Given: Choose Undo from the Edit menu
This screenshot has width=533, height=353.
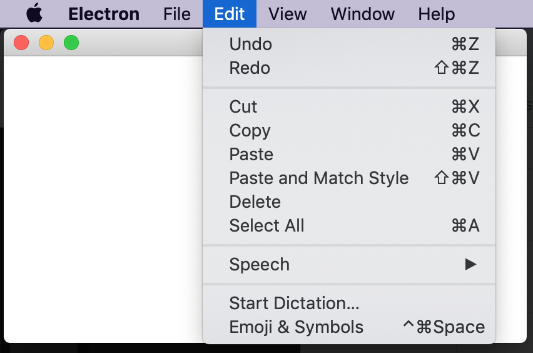Looking at the screenshot, I should point(349,44).
